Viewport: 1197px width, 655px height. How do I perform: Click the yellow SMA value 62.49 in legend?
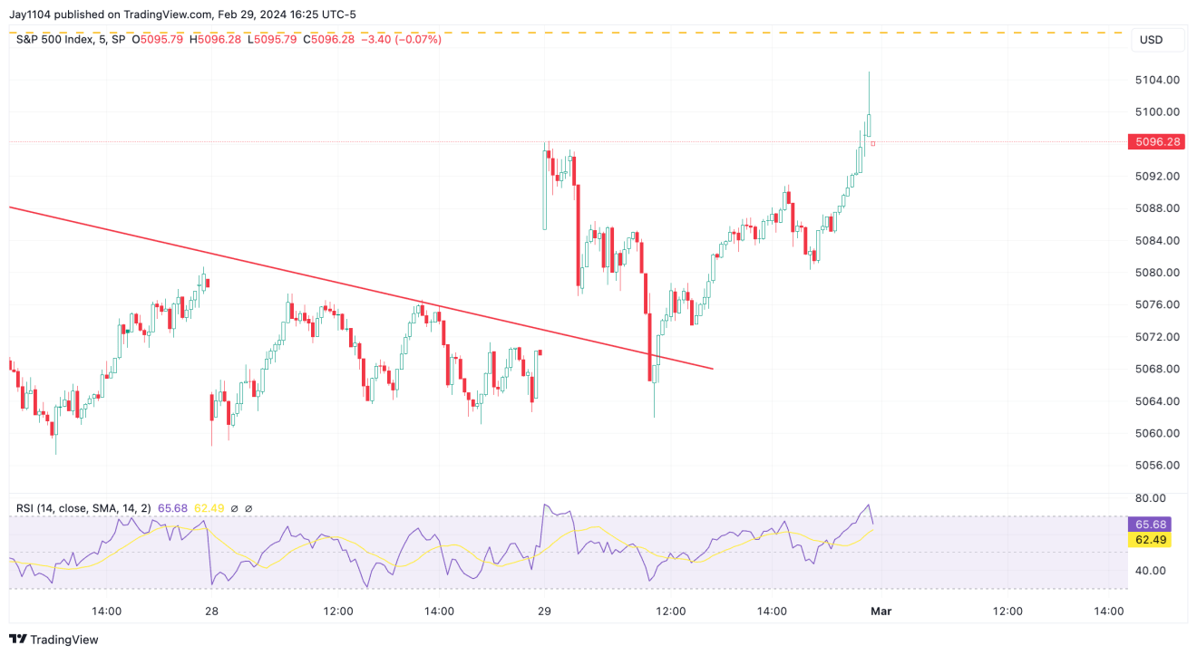208,509
